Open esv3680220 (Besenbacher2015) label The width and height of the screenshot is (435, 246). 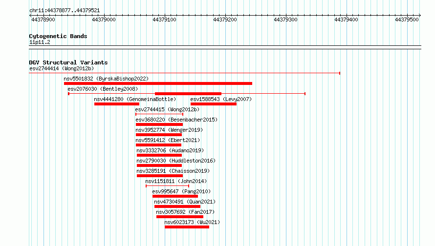coord(176,120)
